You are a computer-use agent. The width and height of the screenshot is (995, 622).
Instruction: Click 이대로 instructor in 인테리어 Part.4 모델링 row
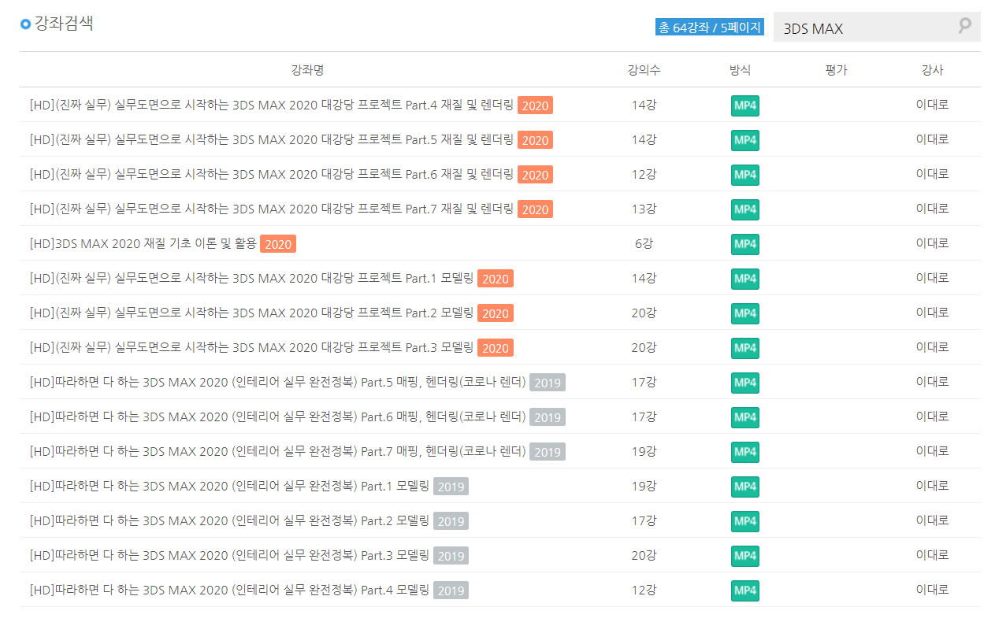[x=932, y=590]
